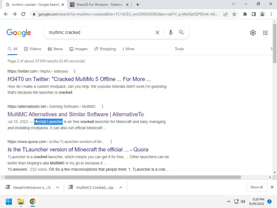Click the vertical scrollbar thumb
The image size is (277, 208).
275,43
